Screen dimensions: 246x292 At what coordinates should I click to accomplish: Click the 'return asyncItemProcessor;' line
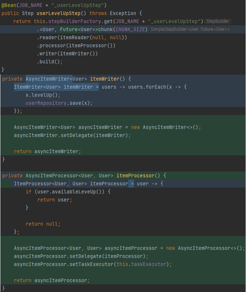coord(52,280)
